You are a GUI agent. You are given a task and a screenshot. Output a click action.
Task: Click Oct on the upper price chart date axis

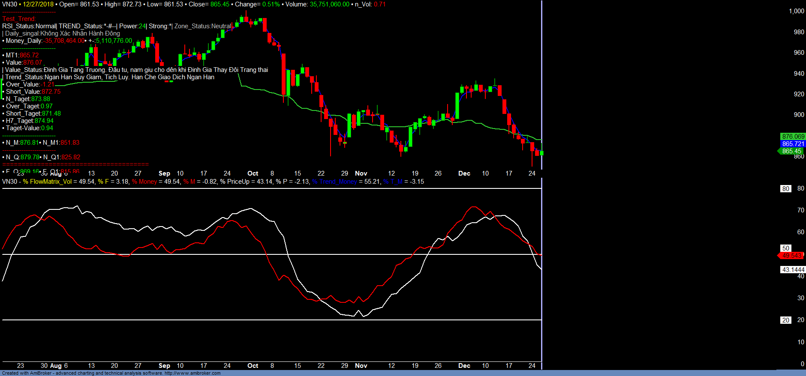[253, 173]
